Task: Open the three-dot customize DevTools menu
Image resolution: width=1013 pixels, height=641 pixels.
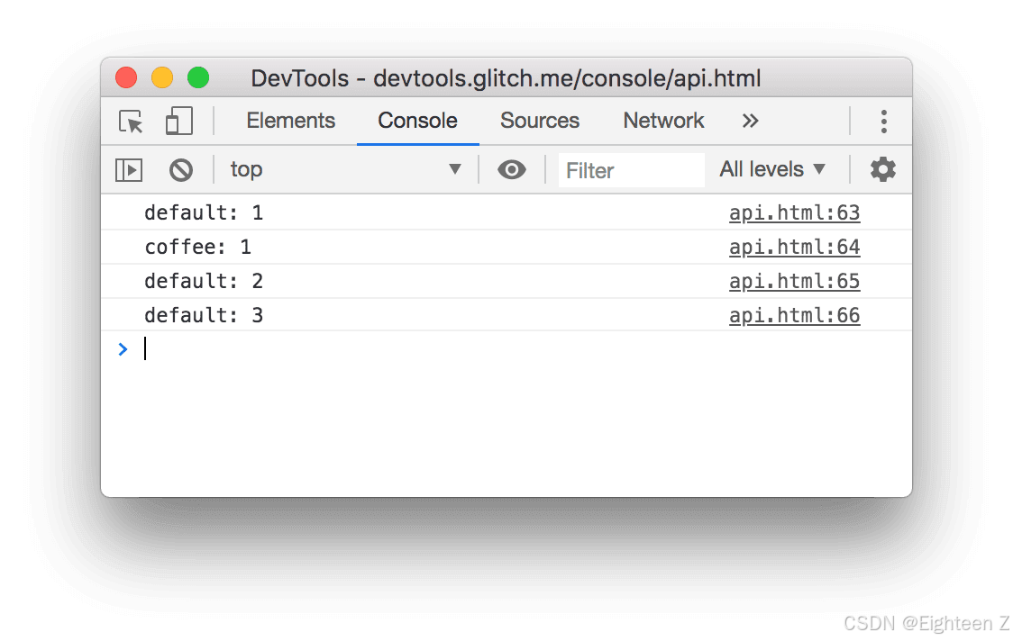Action: (x=884, y=122)
